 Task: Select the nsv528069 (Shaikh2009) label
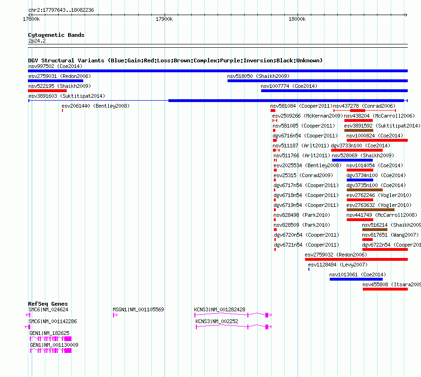tap(363, 155)
